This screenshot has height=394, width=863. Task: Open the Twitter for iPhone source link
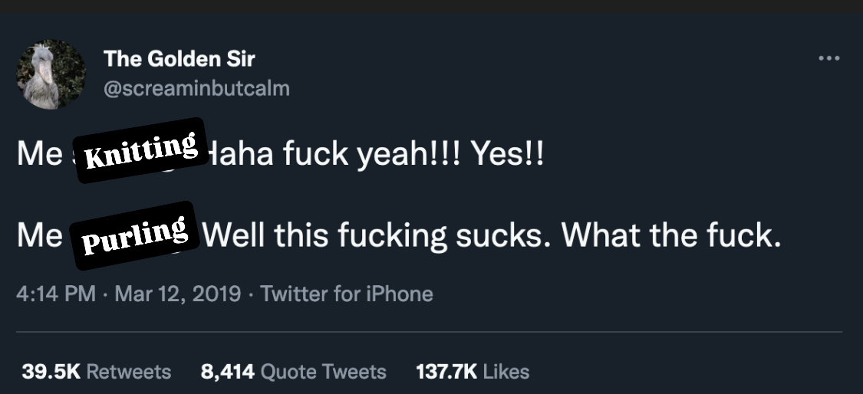[347, 294]
